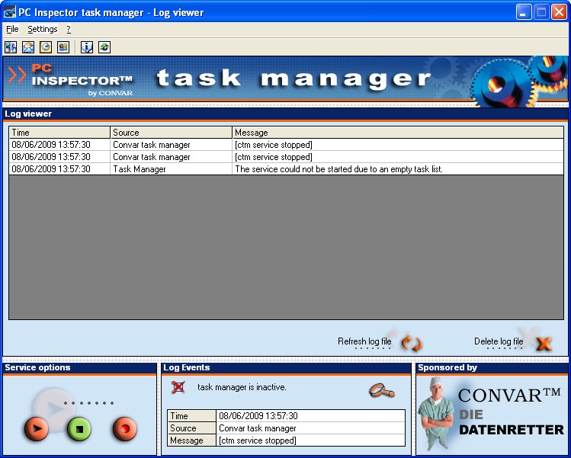Sort by the Source column header
Viewport: 571px width, 458px height.
coord(171,132)
